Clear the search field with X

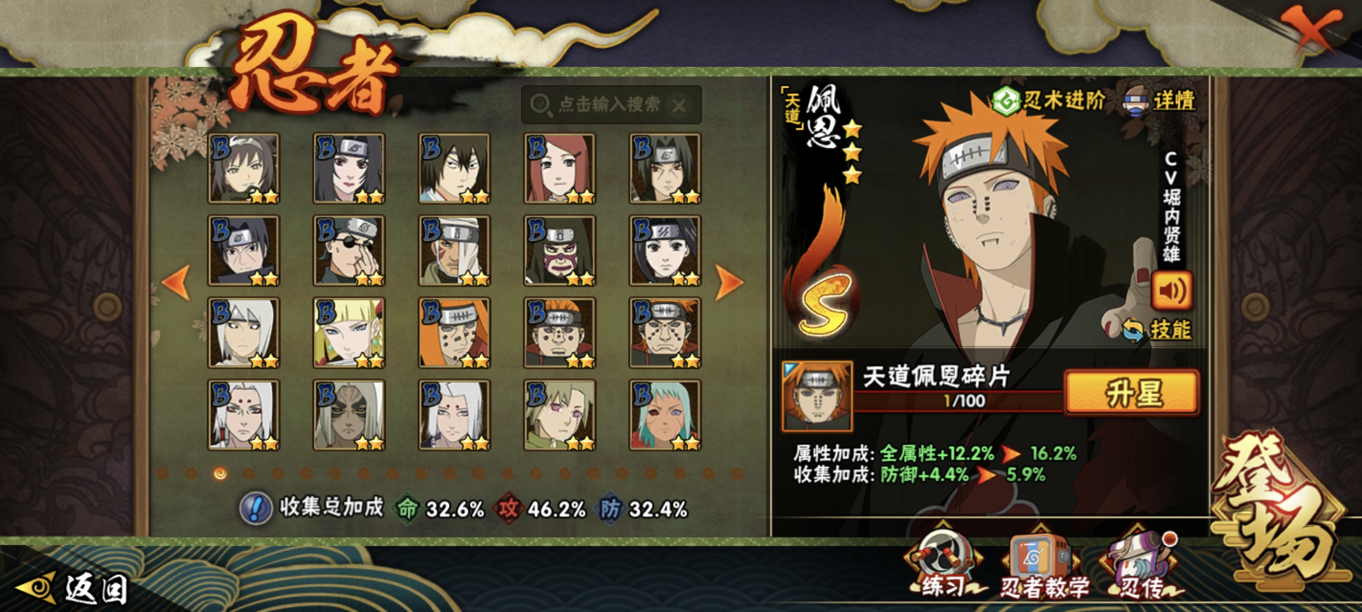click(679, 106)
